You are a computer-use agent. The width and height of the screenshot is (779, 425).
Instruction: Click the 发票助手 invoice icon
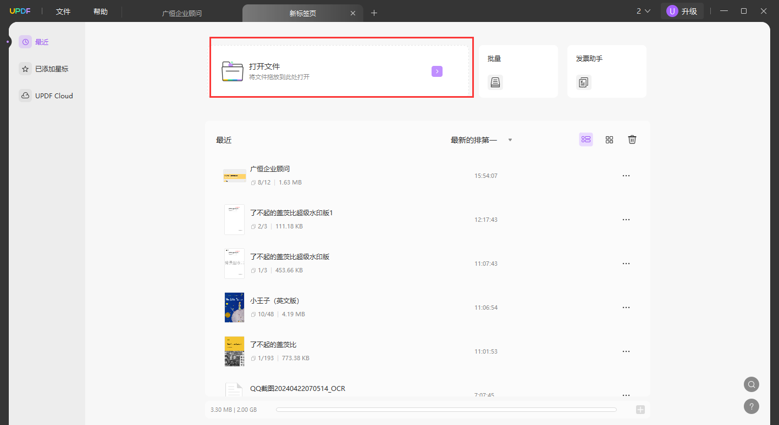(x=584, y=82)
